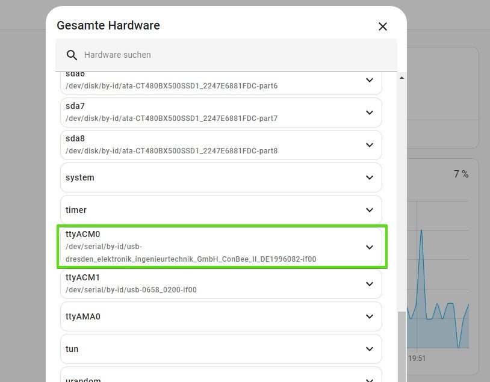Click the Gesamte Hardware dialog title
This screenshot has width=490, height=382.
tap(108, 25)
